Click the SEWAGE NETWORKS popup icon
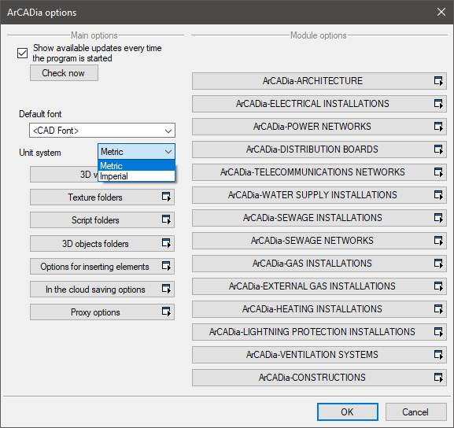The width and height of the screenshot is (454, 428). tap(438, 241)
